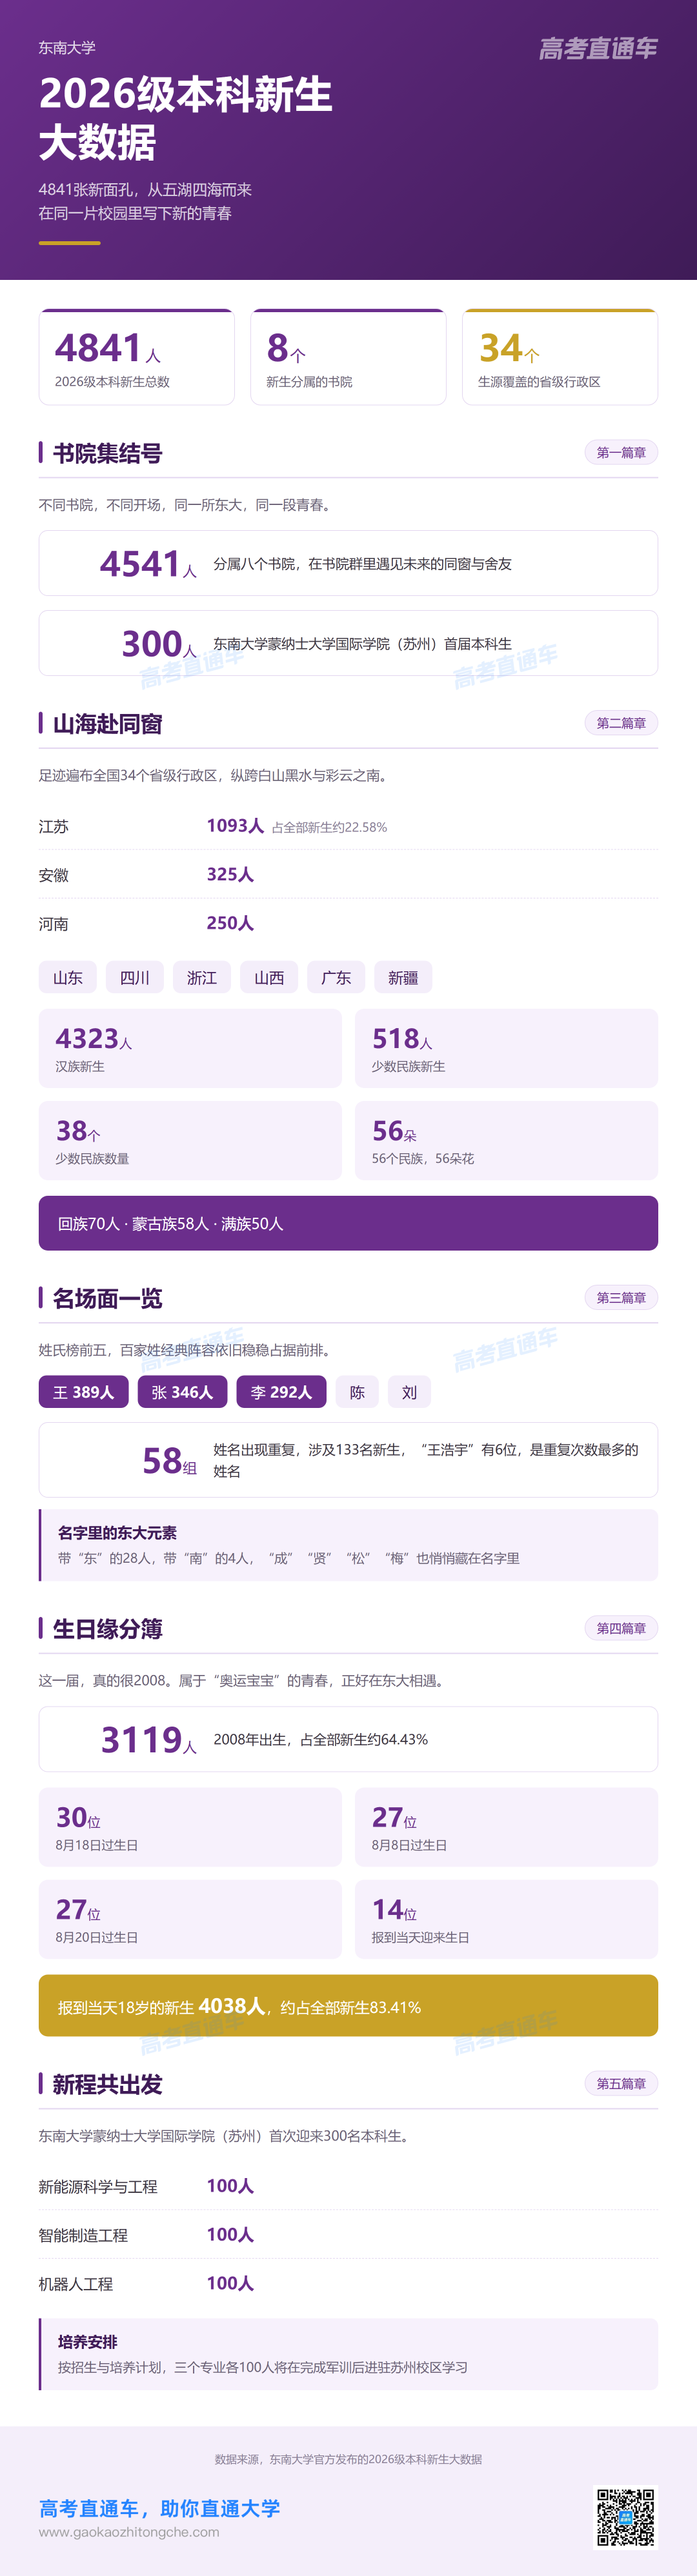The height and width of the screenshot is (2576, 697).
Task: Click the 占全部新生约22.58% note
Action: tap(329, 827)
